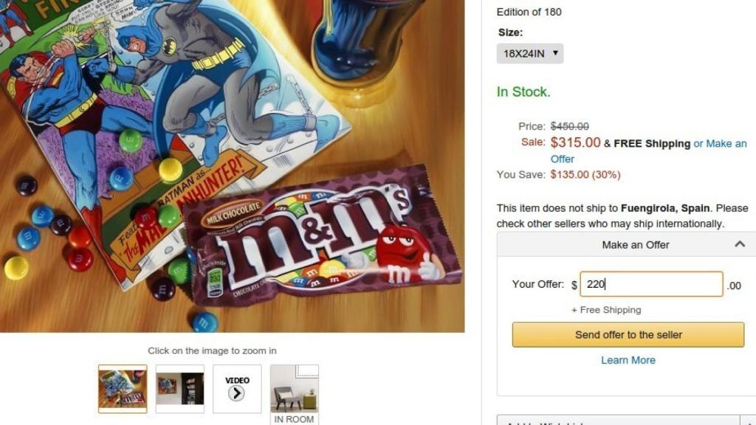This screenshot has width=756, height=425.
Task: Select the first artwork thumbnail
Action: pos(123,389)
